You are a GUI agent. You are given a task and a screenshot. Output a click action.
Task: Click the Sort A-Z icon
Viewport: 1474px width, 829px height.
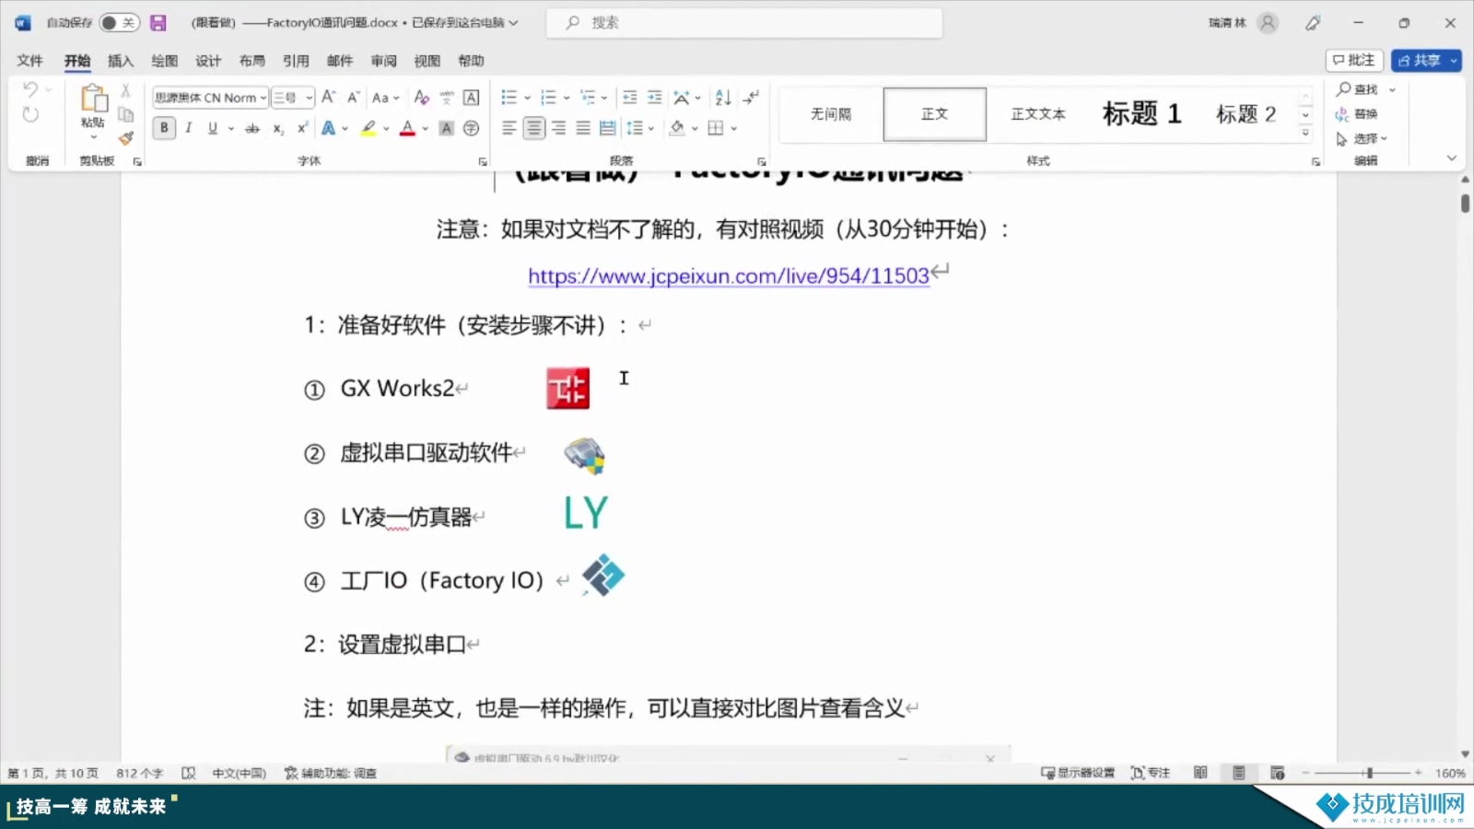723,97
